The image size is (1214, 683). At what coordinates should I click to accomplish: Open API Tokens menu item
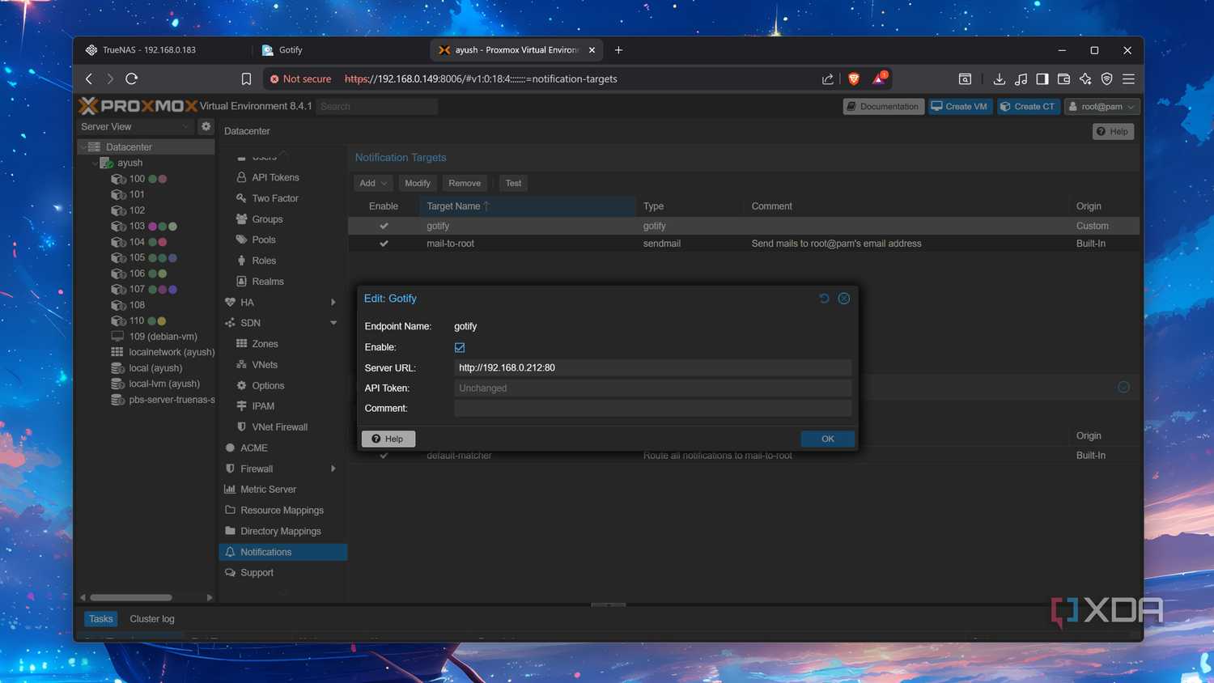pyautogui.click(x=275, y=177)
